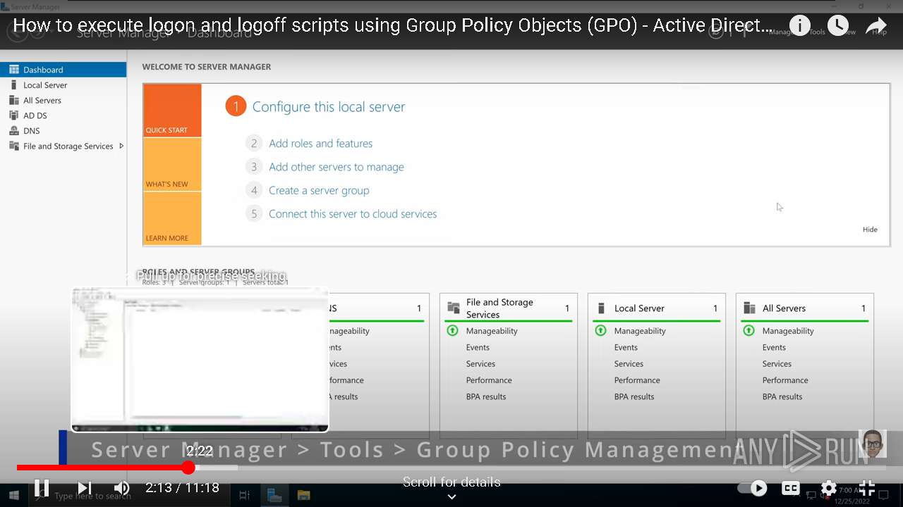Click Manageability in File and Storage tile
Viewport: 903px width, 507px height.
tap(492, 331)
